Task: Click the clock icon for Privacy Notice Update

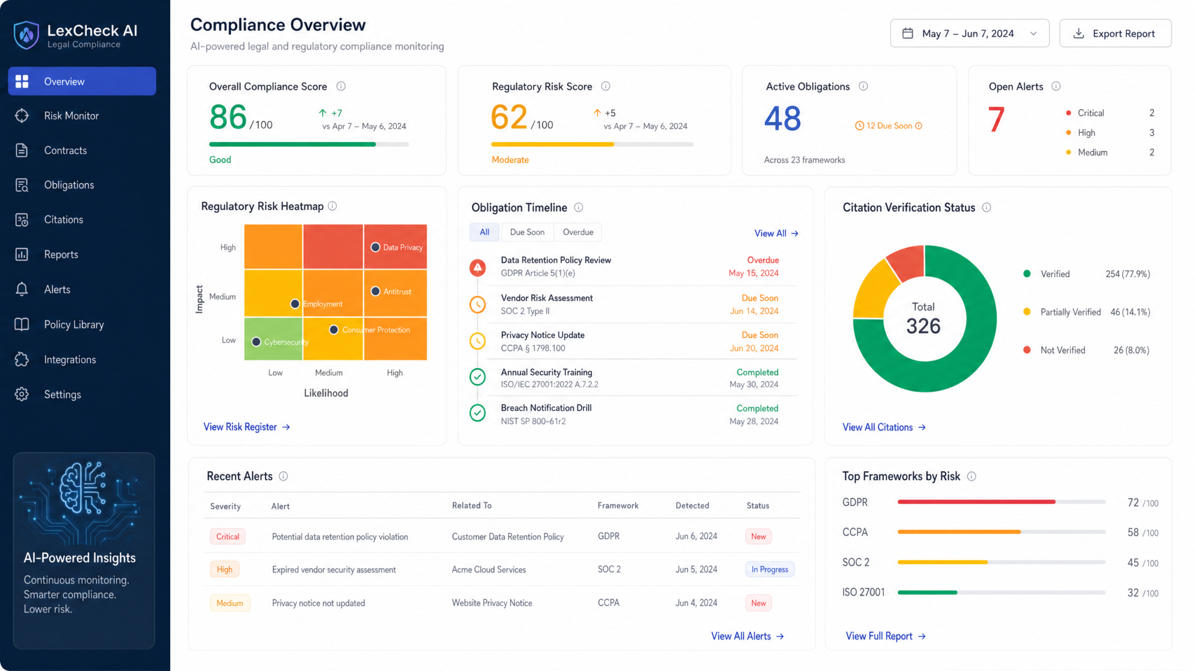Action: [x=477, y=341]
